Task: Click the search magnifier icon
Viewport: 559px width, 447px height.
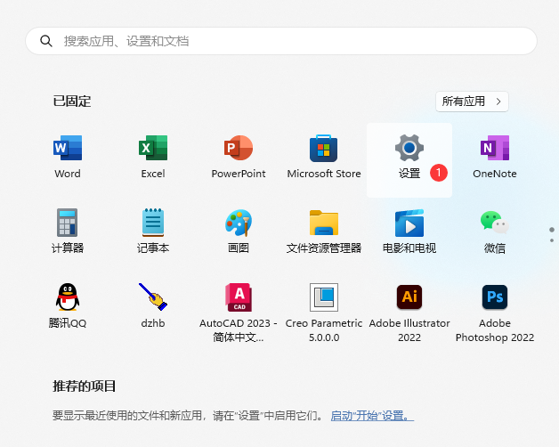Action: click(x=46, y=41)
